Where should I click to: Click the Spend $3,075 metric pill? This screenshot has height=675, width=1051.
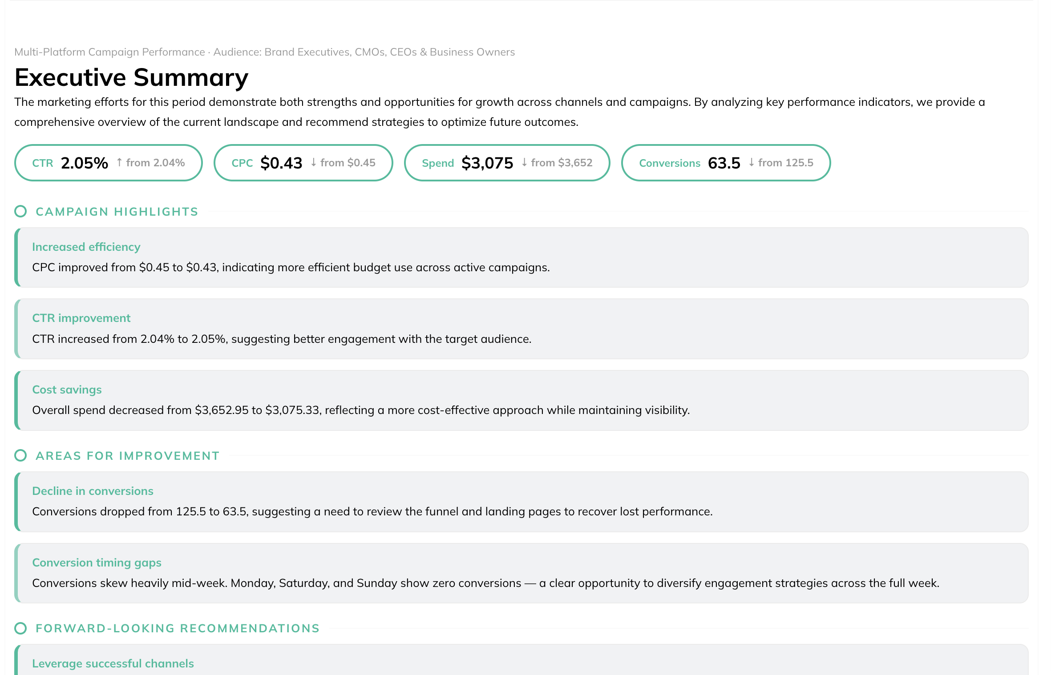click(x=507, y=163)
